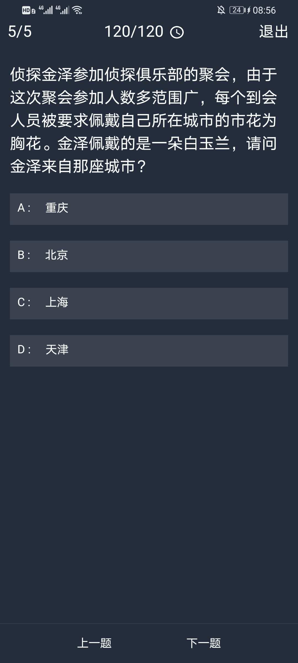This screenshot has width=298, height=663.
Task: Tap the second 4G signal strength icon
Action: pos(63,10)
